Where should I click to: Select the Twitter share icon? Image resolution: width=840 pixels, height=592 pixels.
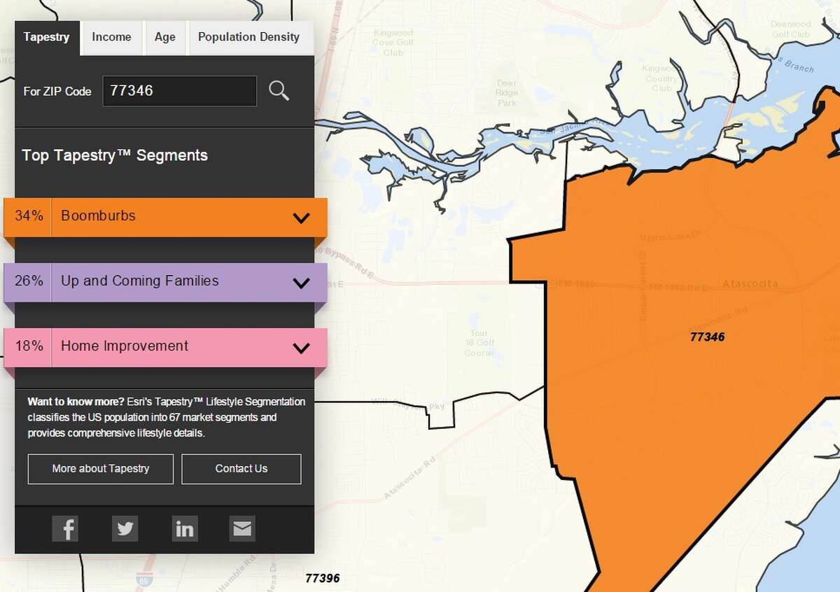click(125, 529)
